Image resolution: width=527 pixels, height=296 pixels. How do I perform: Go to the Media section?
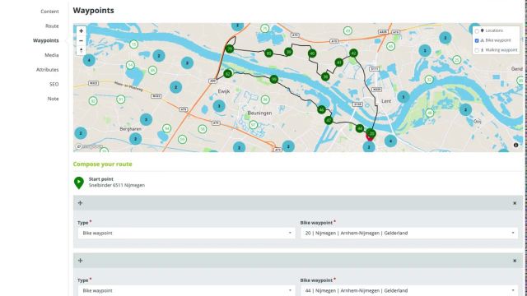click(x=51, y=55)
